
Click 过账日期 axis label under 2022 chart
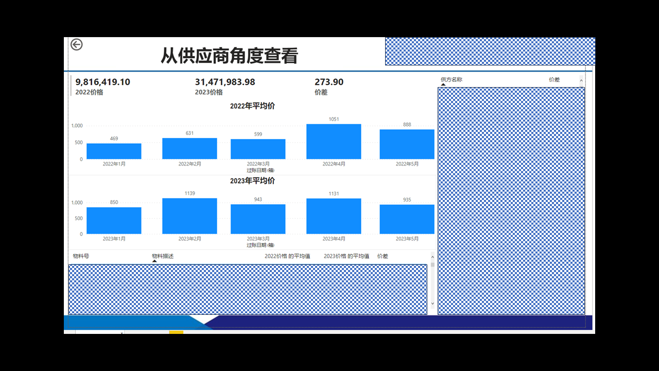[x=261, y=170]
